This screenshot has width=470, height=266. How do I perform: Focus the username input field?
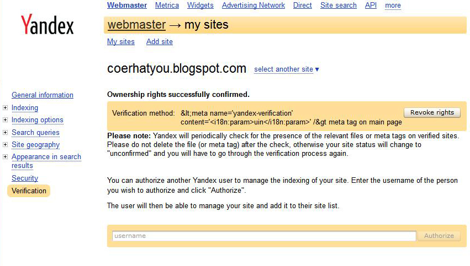pos(263,236)
